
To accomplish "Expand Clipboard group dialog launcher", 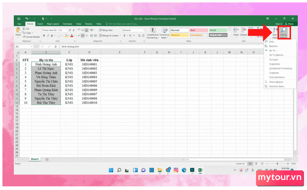I will click(40, 41).
